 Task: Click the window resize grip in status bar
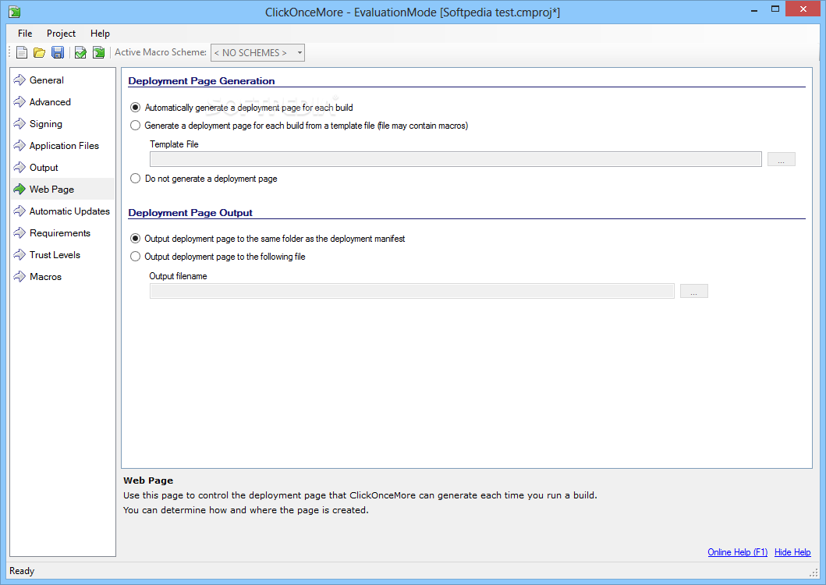(814, 573)
